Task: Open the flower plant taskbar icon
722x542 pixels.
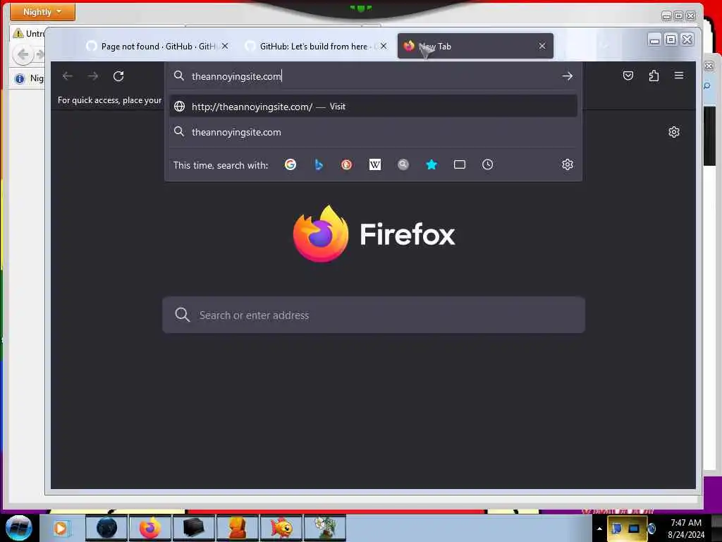Action: [x=324, y=528]
